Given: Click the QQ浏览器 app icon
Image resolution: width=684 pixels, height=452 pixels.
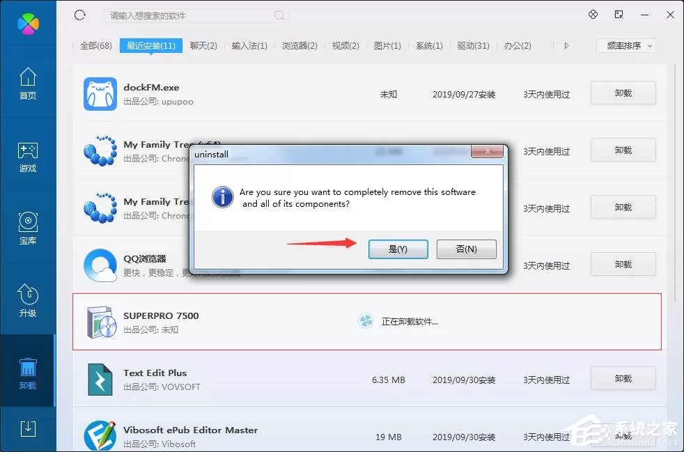Looking at the screenshot, I should pyautogui.click(x=100, y=265).
